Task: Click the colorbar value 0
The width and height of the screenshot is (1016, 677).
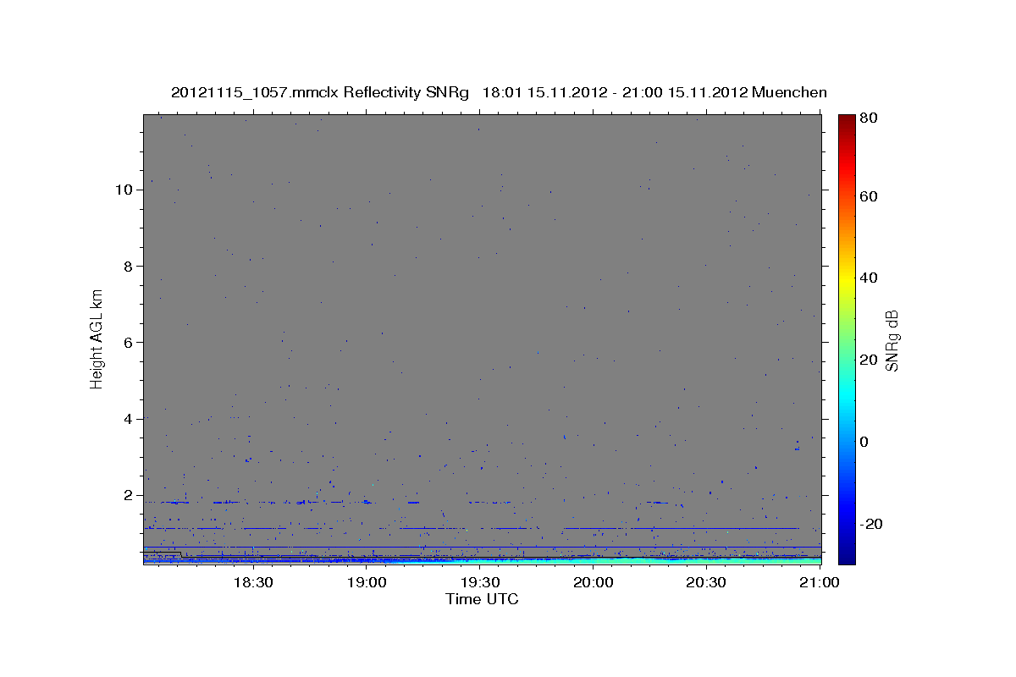Action: (x=864, y=442)
